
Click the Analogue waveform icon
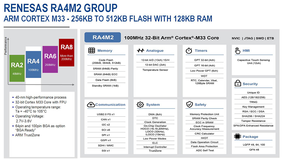point(140,50)
